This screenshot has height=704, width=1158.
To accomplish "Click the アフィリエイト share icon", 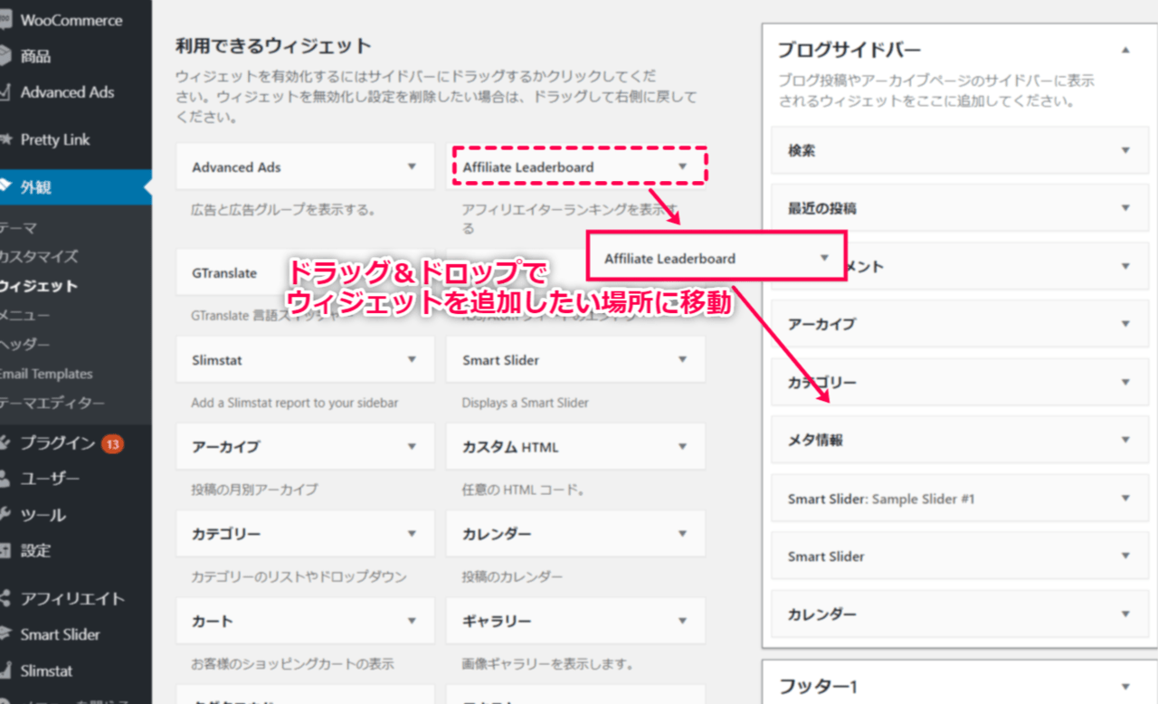I will point(5,598).
